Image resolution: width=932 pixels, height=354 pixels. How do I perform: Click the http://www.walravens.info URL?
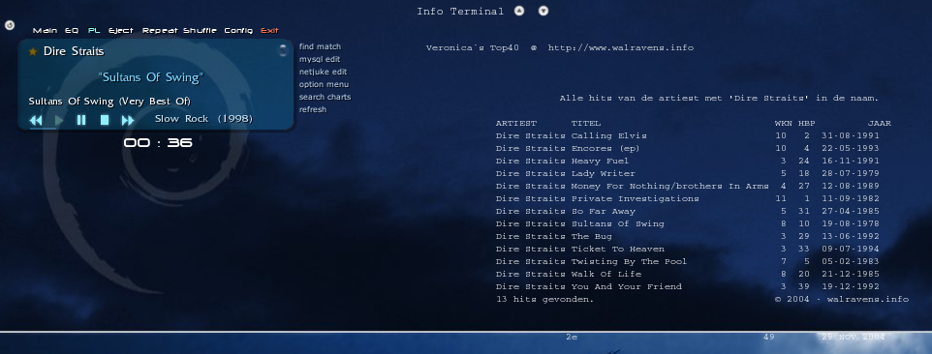(621, 48)
